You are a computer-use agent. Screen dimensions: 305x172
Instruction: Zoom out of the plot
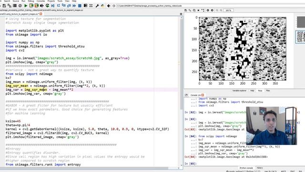coord(217,11)
